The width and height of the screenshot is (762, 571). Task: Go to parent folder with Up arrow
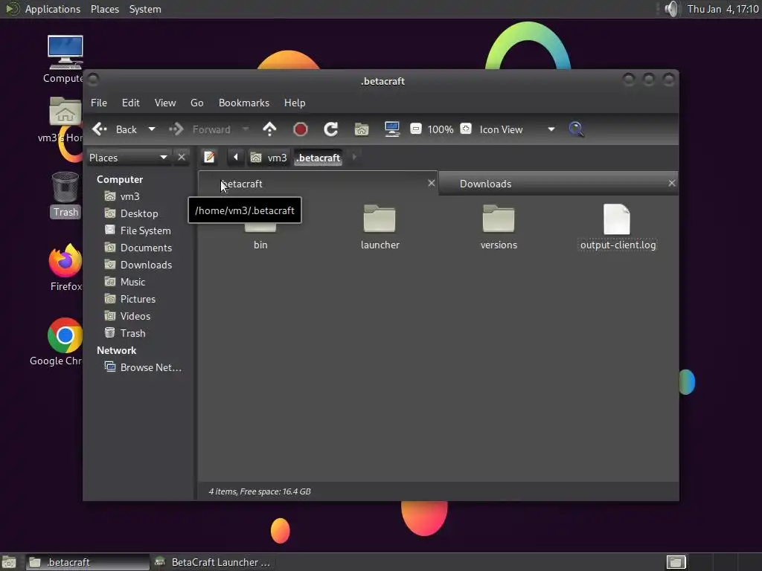pos(269,129)
